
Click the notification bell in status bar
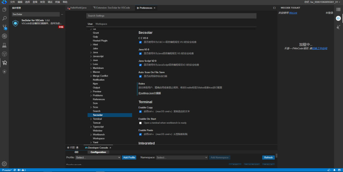coord(334,170)
